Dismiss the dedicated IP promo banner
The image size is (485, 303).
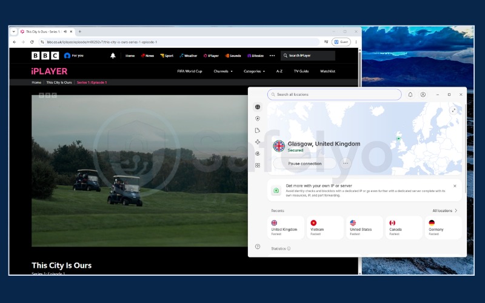pos(455,186)
